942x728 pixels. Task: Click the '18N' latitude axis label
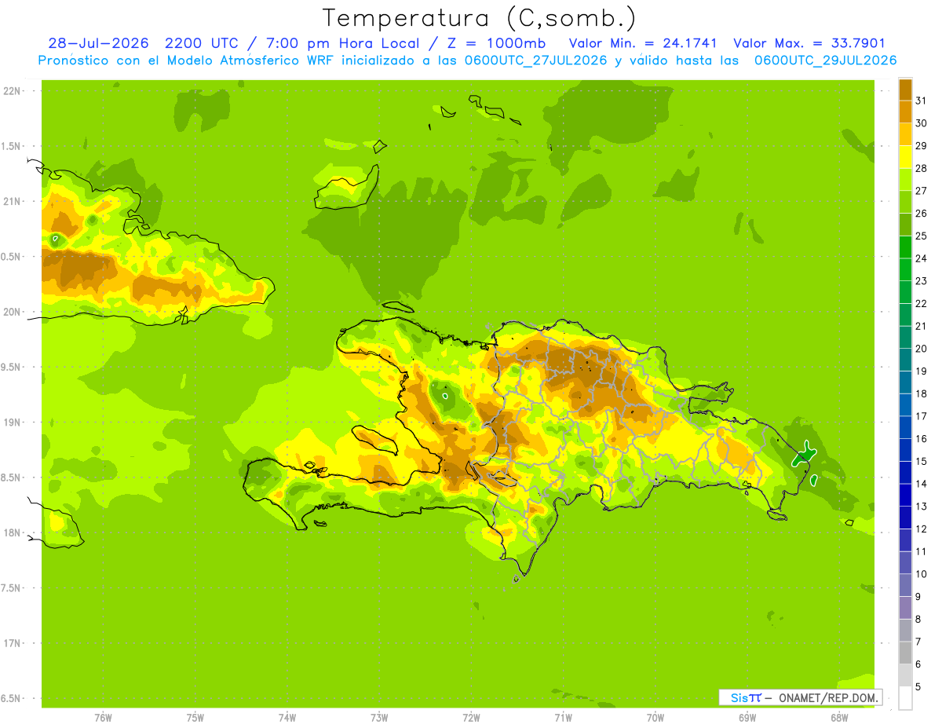click(12, 533)
